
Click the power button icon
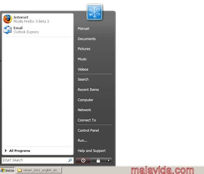[83, 161]
